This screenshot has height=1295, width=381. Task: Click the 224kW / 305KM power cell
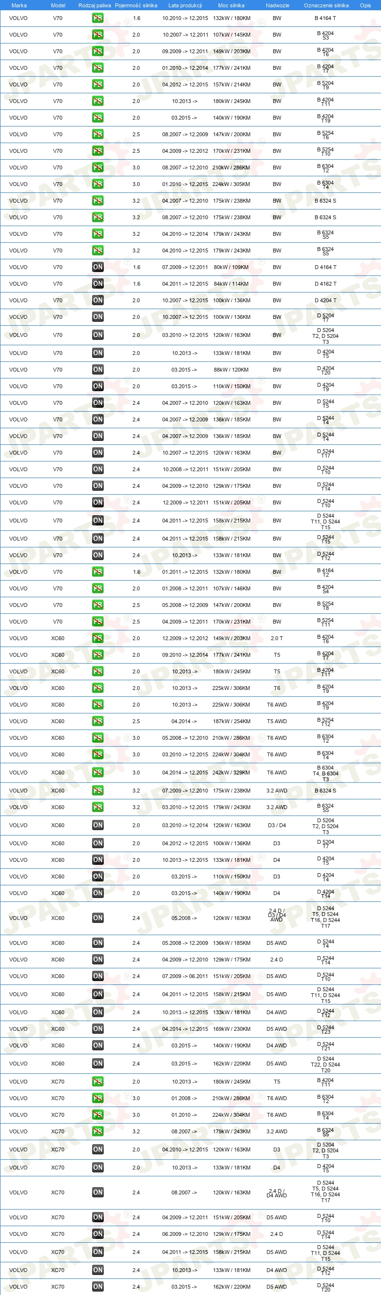click(x=231, y=184)
